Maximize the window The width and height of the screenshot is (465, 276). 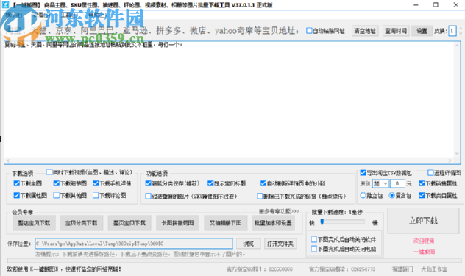coord(436,5)
